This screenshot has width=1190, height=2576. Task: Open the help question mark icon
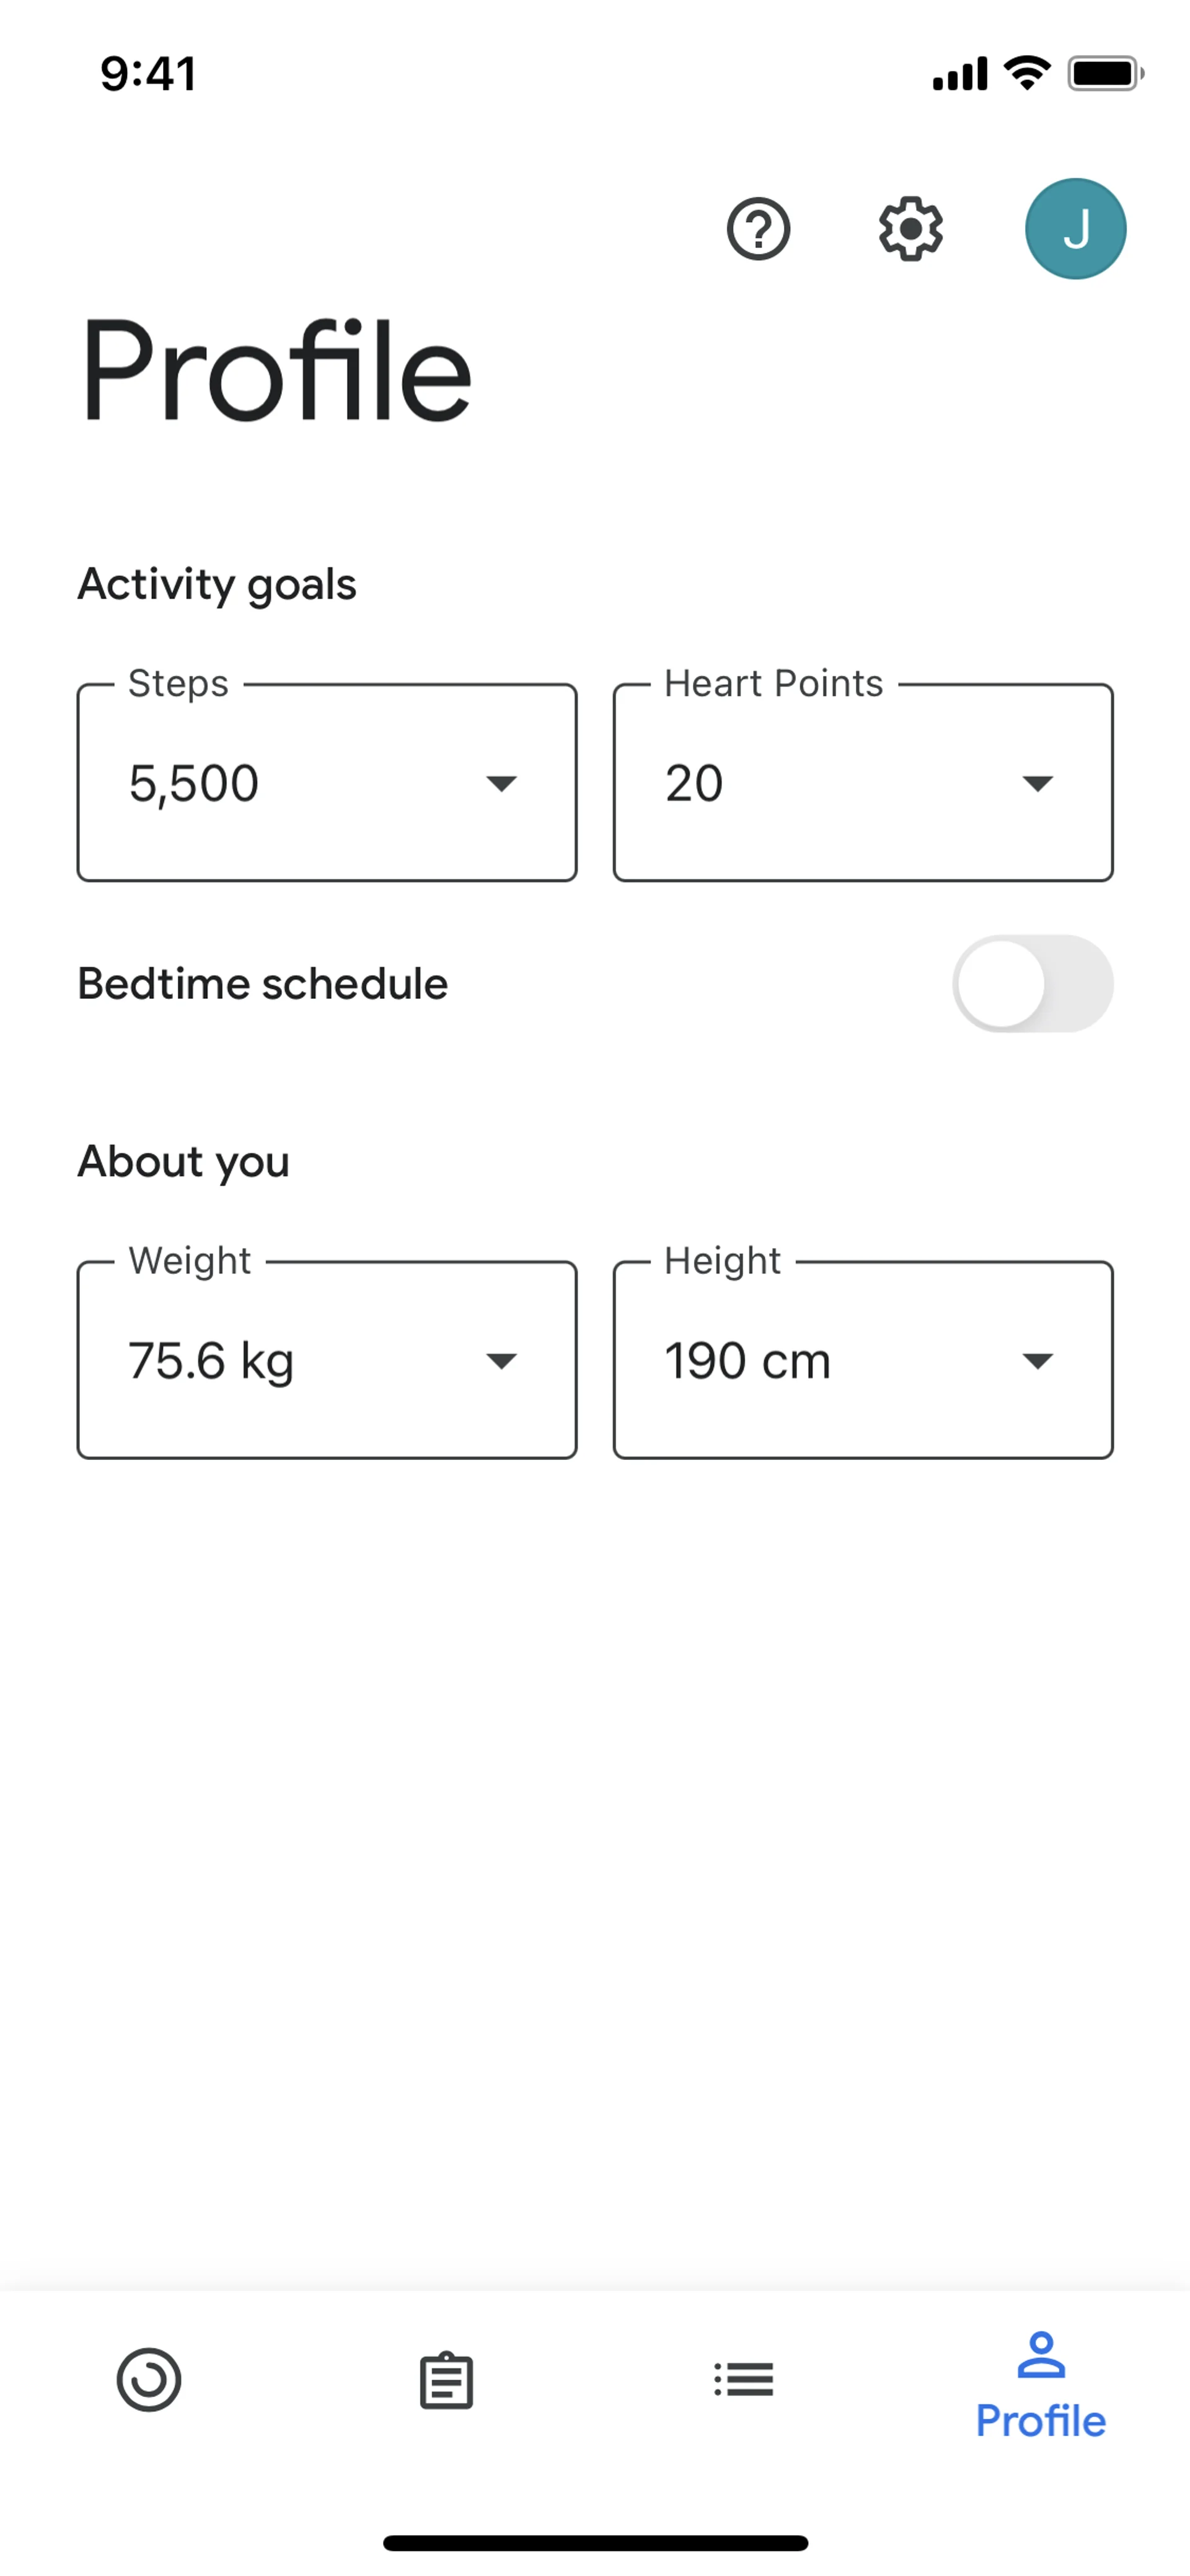pos(758,230)
